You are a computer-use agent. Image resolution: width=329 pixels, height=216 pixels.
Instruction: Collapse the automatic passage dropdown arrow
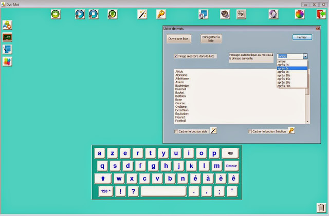[305, 56]
